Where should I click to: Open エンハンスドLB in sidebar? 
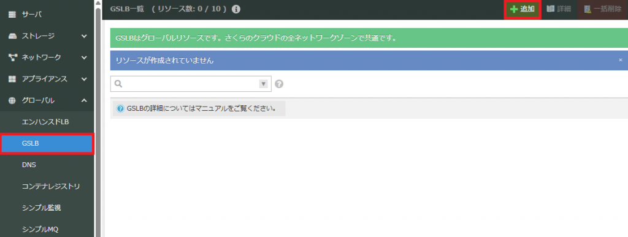(x=47, y=122)
